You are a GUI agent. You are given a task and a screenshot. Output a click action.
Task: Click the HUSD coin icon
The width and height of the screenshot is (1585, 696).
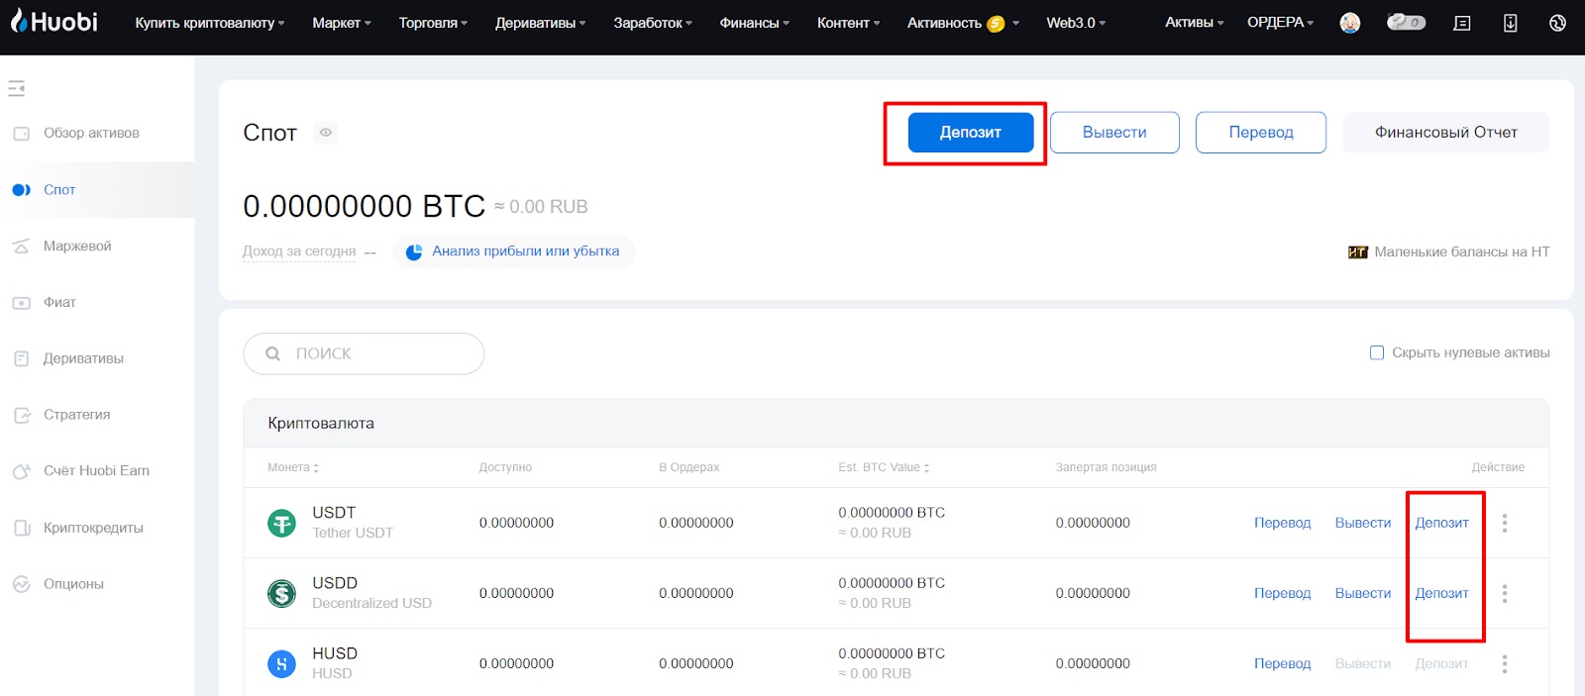[282, 663]
